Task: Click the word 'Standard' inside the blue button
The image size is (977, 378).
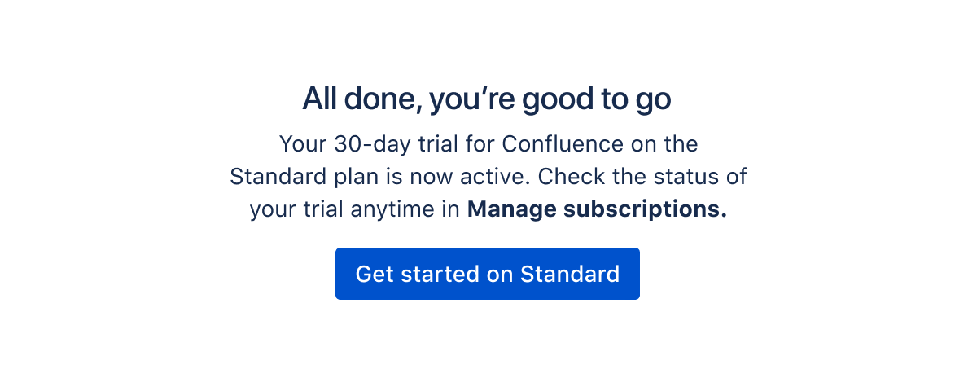Action: tap(570, 274)
